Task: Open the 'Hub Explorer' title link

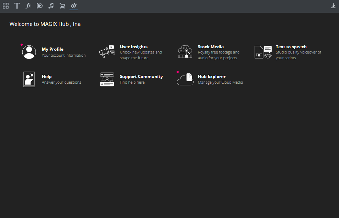Action: pos(211,77)
